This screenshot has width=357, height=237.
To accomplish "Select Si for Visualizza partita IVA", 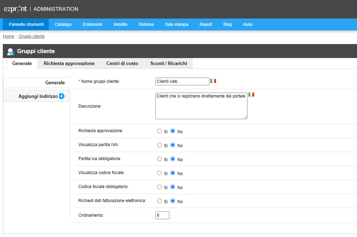I will 159,145.
